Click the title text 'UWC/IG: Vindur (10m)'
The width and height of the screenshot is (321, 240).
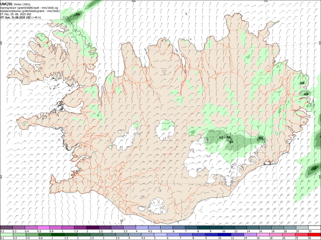[15, 4]
